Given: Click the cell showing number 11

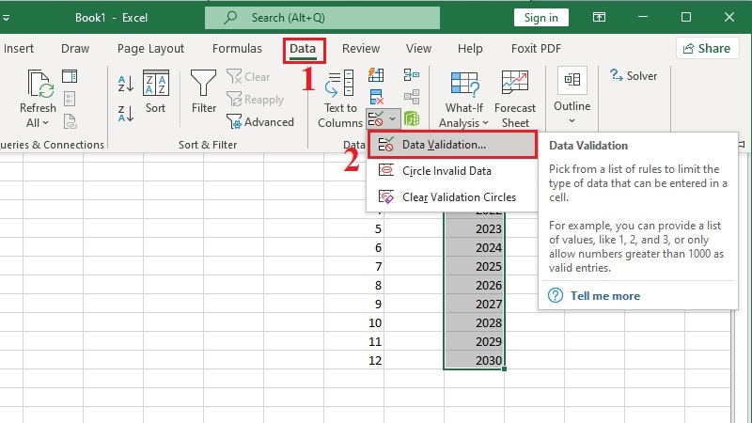Looking at the screenshot, I should [x=354, y=341].
